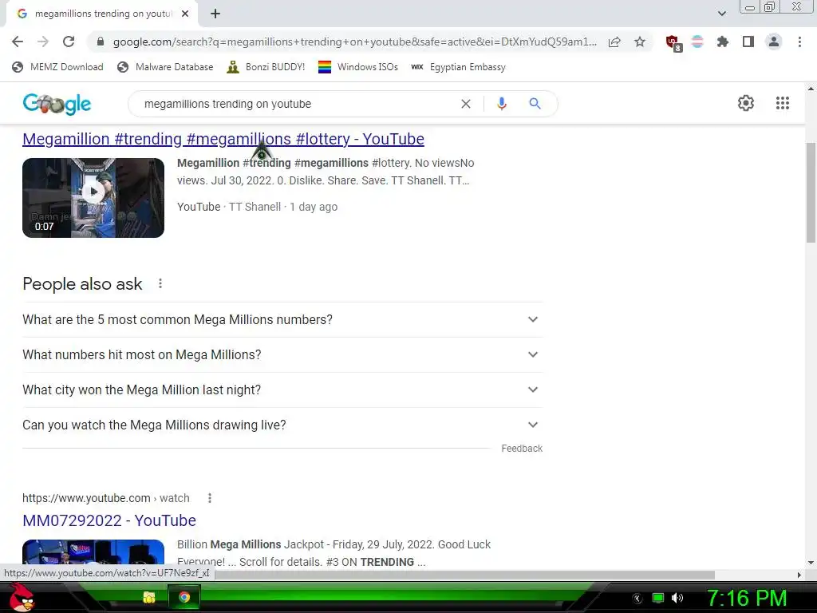Screen dimensions: 817x613
Task: Start voice search with microphone
Action: 501,104
